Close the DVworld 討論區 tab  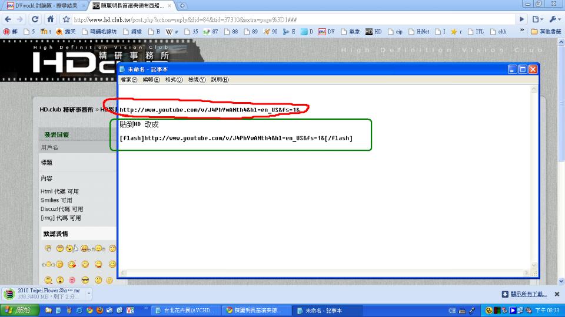coord(84,6)
